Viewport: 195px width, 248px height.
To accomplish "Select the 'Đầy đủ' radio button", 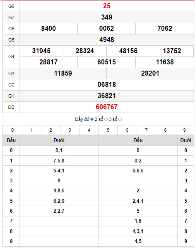I will (x=92, y=119).
